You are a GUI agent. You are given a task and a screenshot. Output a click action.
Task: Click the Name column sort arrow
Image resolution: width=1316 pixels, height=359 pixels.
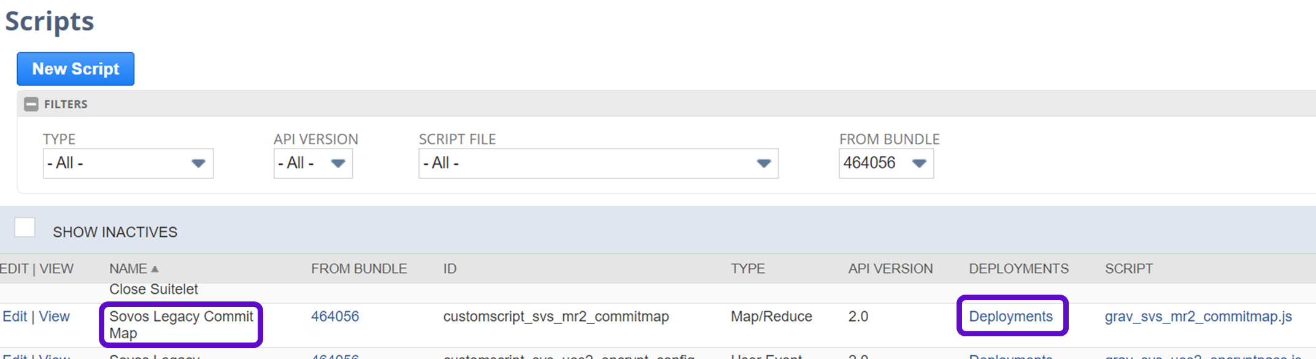tap(155, 269)
